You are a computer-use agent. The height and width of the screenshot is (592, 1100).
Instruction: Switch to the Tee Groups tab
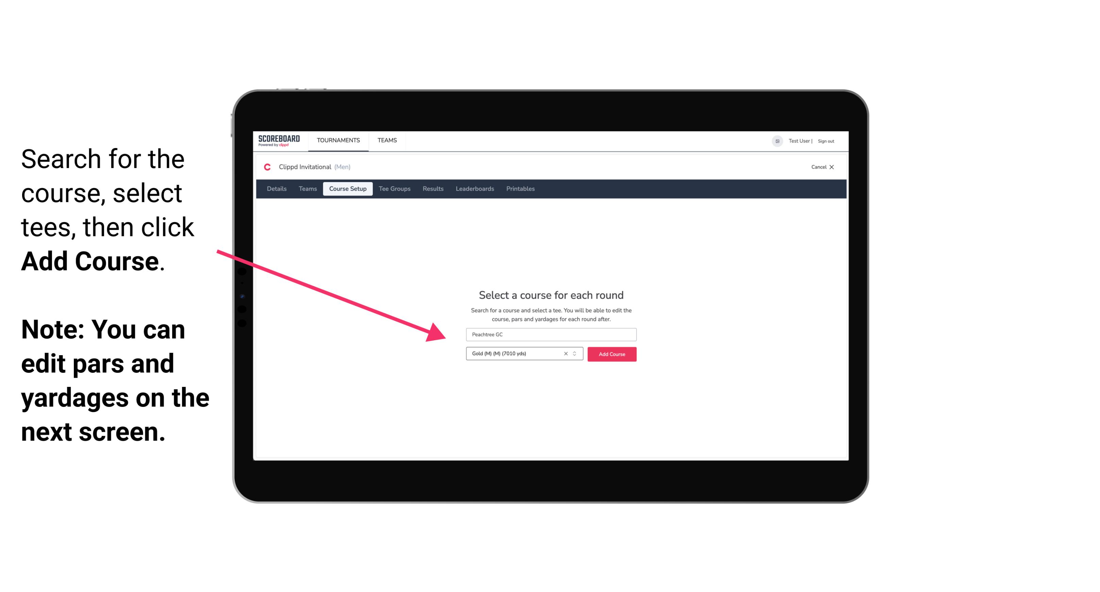pyautogui.click(x=394, y=189)
